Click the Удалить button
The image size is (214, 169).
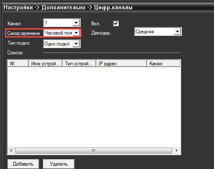click(59, 164)
